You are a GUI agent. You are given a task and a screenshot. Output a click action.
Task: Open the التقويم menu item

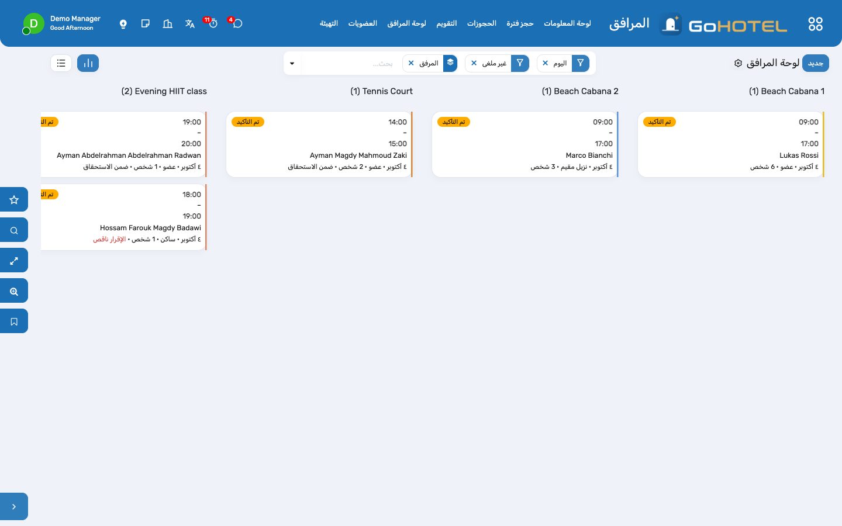447,23
